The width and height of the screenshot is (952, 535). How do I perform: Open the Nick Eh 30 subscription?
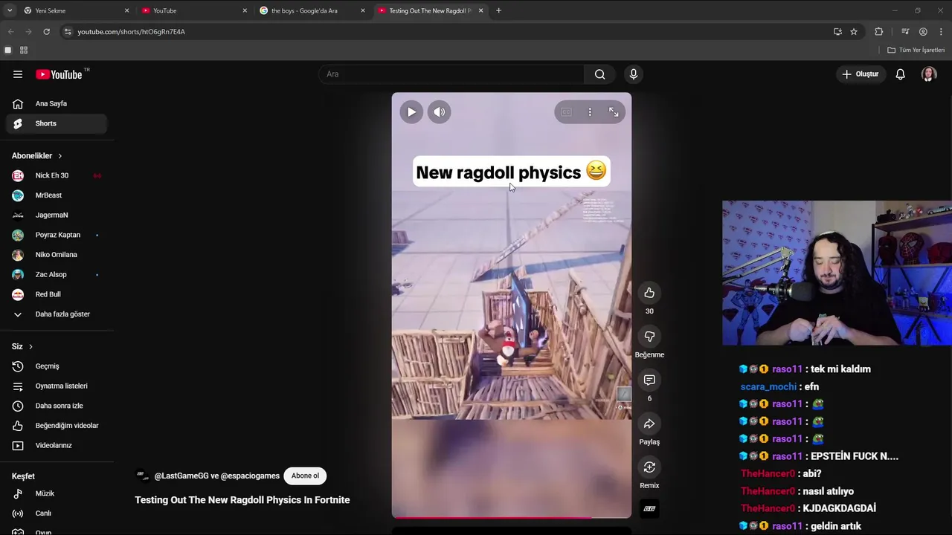[x=57, y=175]
